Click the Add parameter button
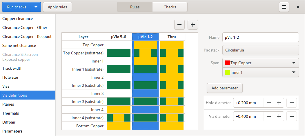The height and width of the screenshot is (136, 305). 225,88
